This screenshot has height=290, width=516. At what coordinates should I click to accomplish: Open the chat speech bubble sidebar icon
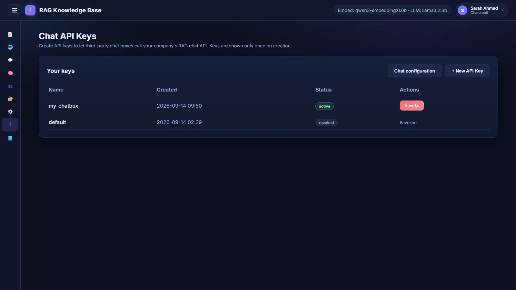(10, 60)
